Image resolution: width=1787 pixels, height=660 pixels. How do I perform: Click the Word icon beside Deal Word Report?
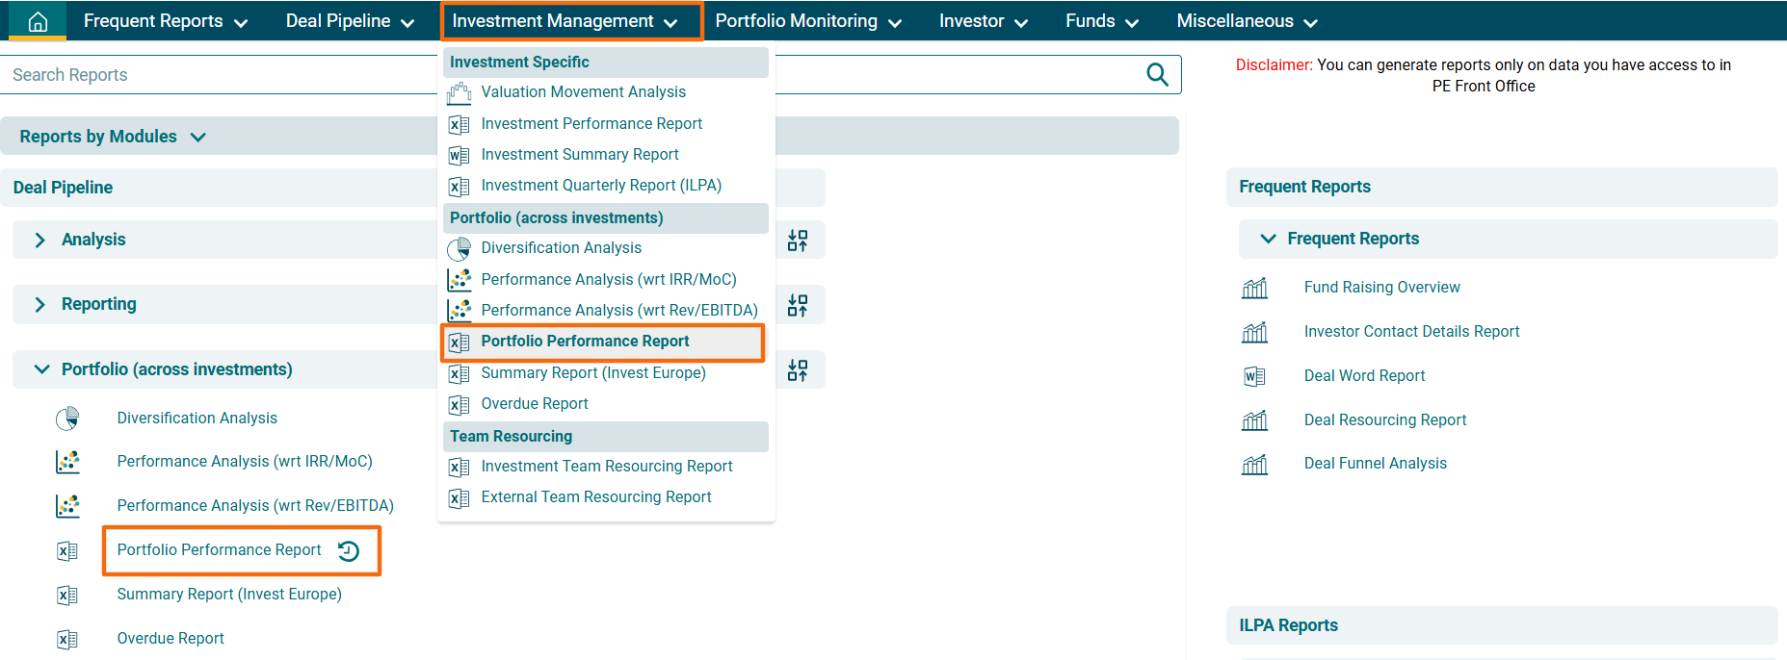point(1254,376)
